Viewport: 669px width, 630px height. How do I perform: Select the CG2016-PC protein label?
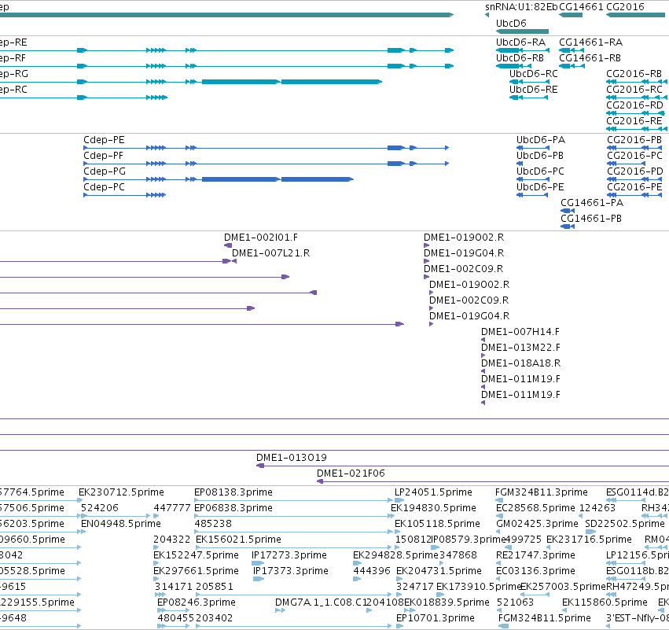(x=634, y=156)
